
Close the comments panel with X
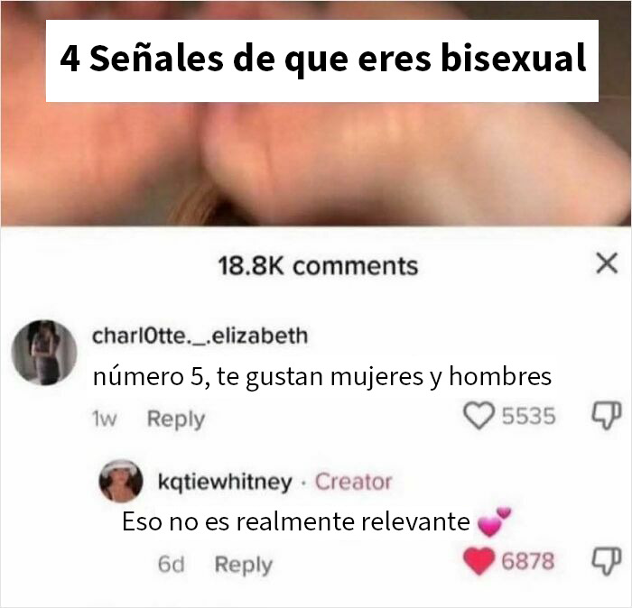coord(607,263)
